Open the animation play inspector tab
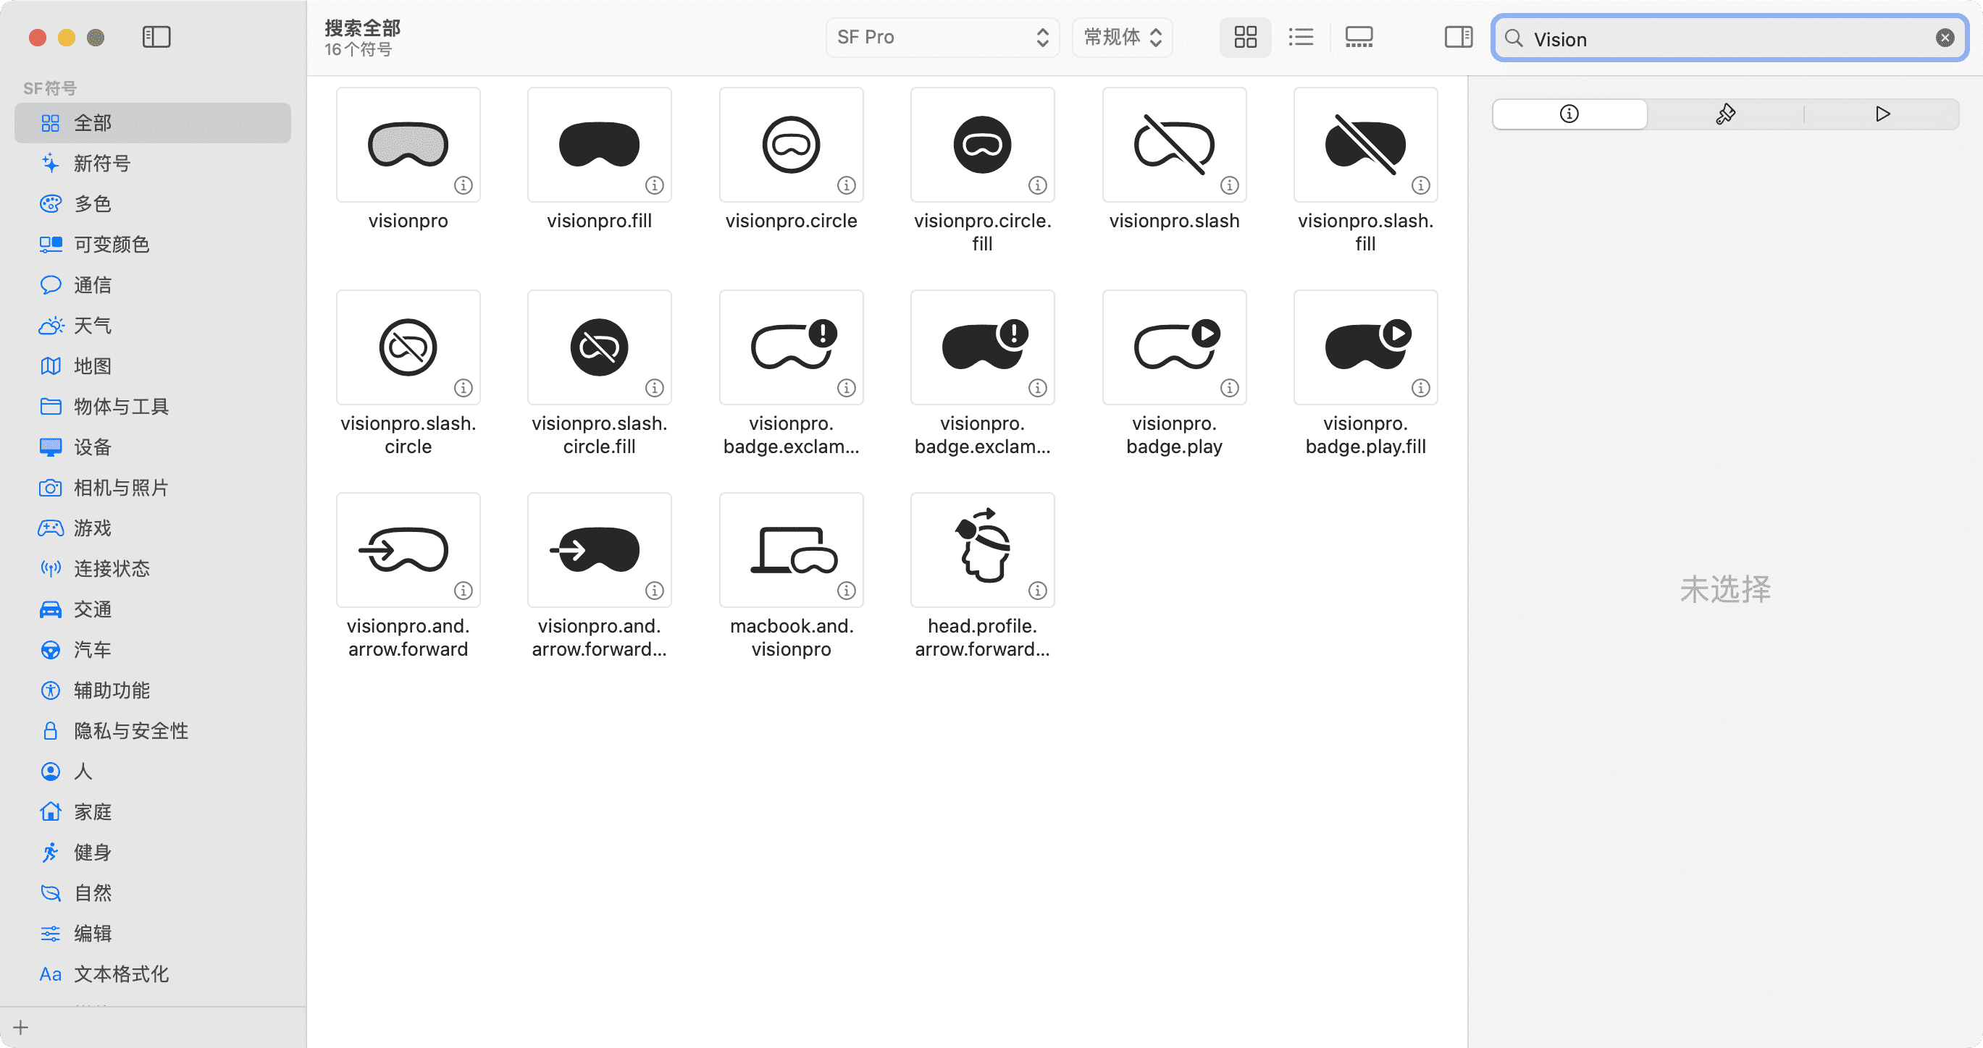This screenshot has height=1048, width=1983. (1882, 114)
